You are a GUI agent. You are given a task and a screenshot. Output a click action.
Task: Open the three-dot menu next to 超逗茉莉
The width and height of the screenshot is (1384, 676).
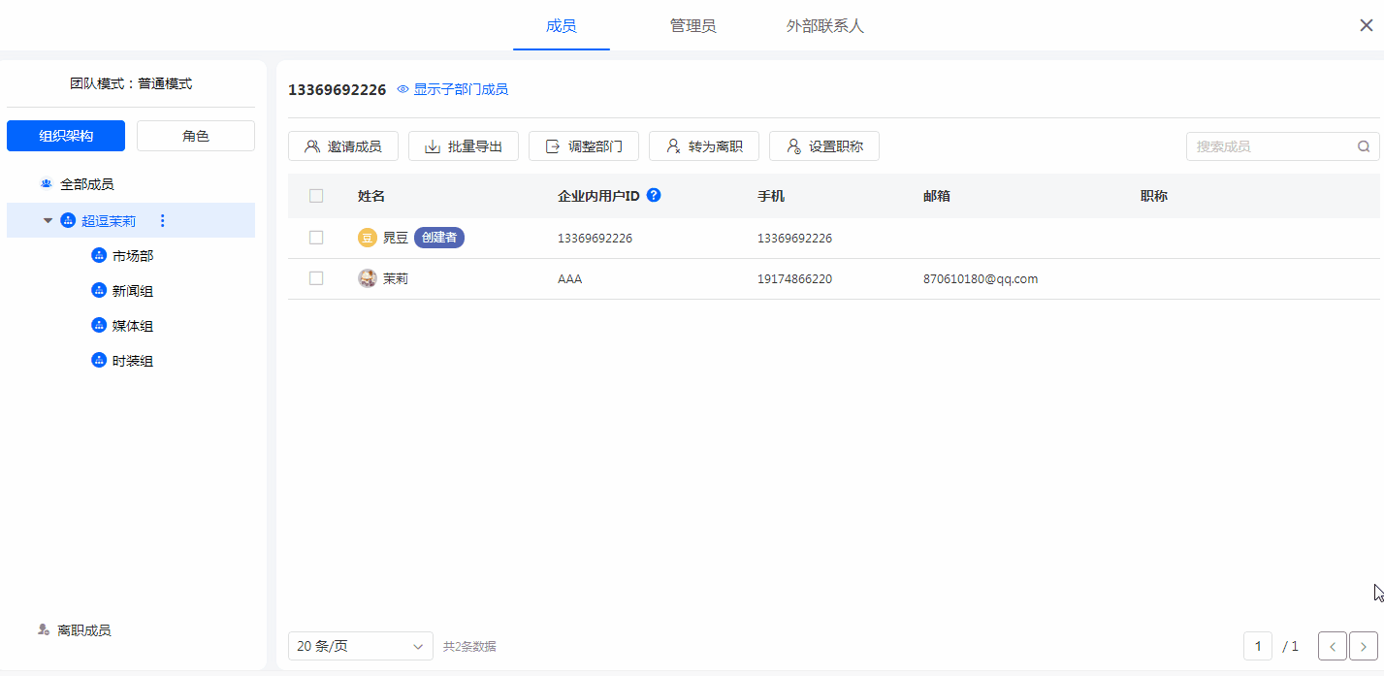pos(162,221)
